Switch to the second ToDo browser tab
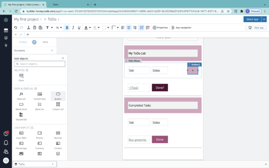The height and width of the screenshot is (168, 269). 69,5
